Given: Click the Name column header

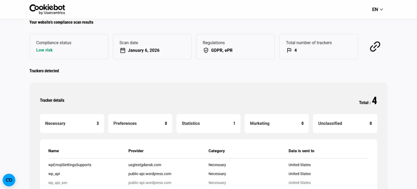Looking at the screenshot, I should (x=53, y=151).
